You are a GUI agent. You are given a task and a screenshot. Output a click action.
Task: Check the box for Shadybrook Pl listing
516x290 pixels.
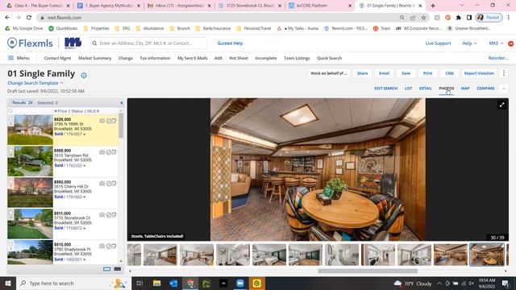coord(10,244)
